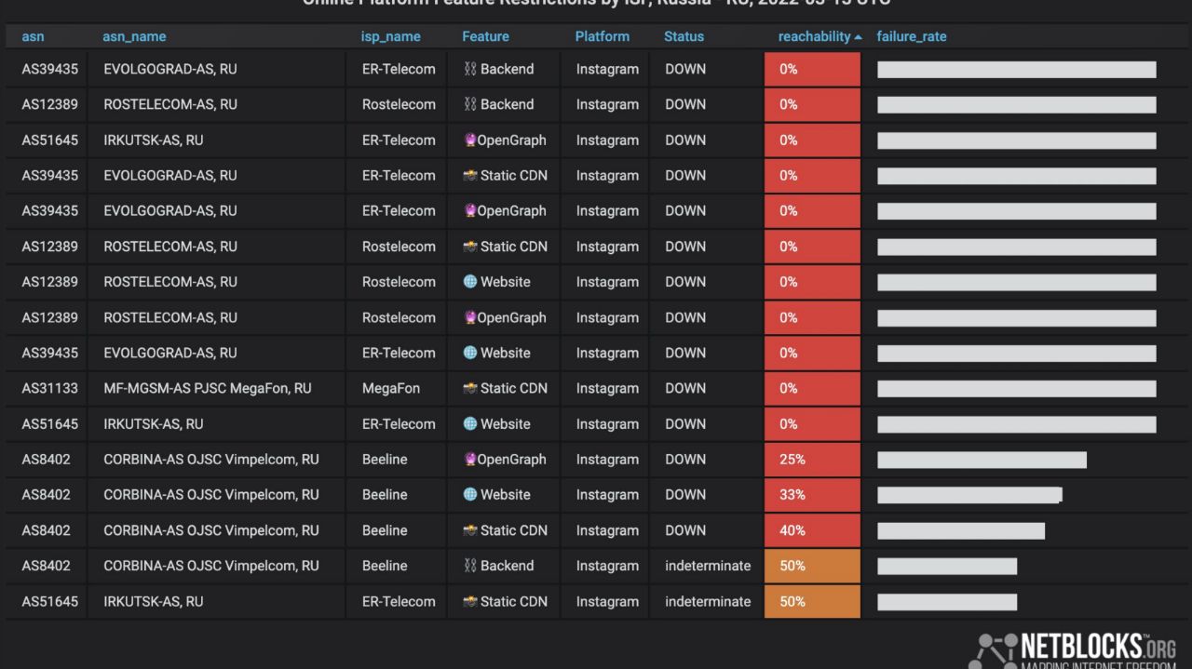Click the Static CDN icon in ROSTELECOM row
The height and width of the screenshot is (669, 1192).
[469, 247]
